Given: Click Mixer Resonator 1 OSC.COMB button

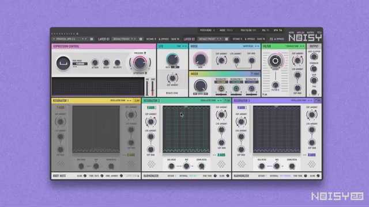Looking at the screenshot, I should 221,82.
